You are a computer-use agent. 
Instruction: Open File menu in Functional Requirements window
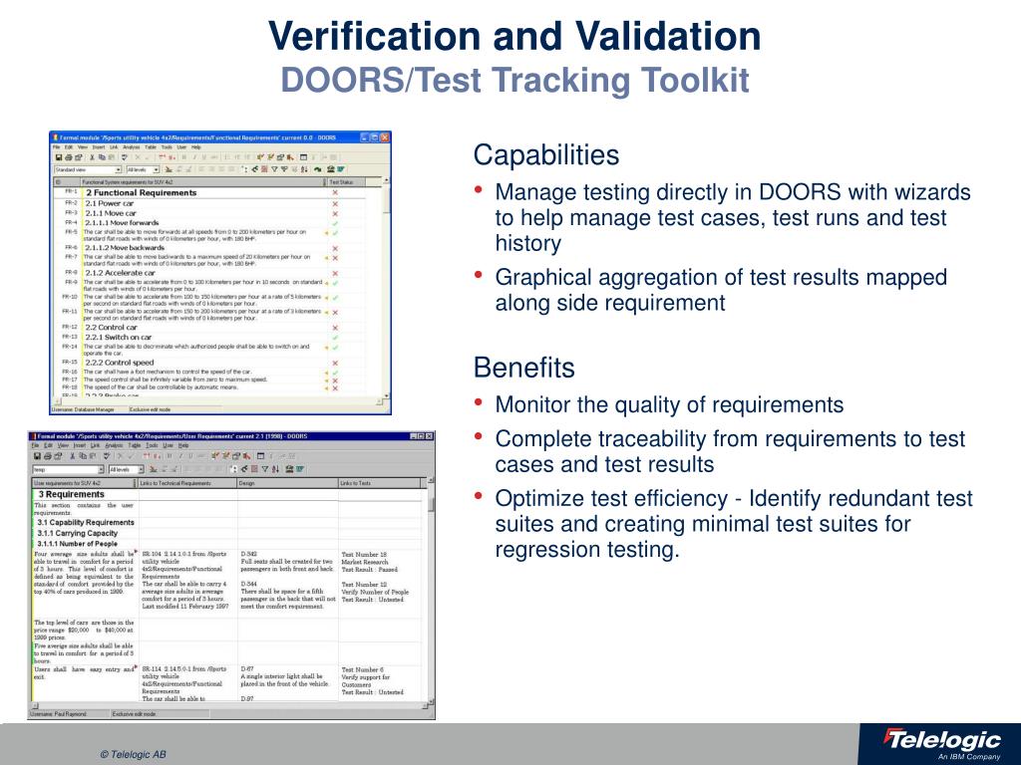tap(57, 147)
